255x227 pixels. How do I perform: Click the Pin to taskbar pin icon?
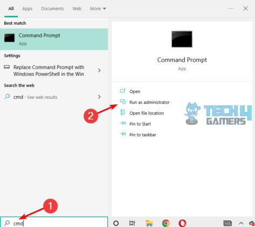pyautogui.click(x=123, y=134)
